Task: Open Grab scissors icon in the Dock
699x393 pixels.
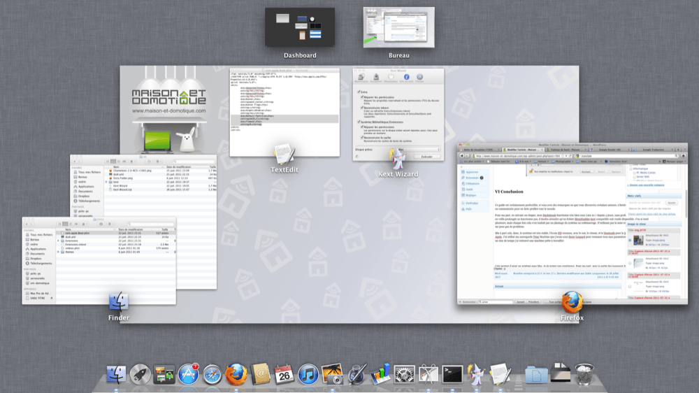Action: point(428,374)
